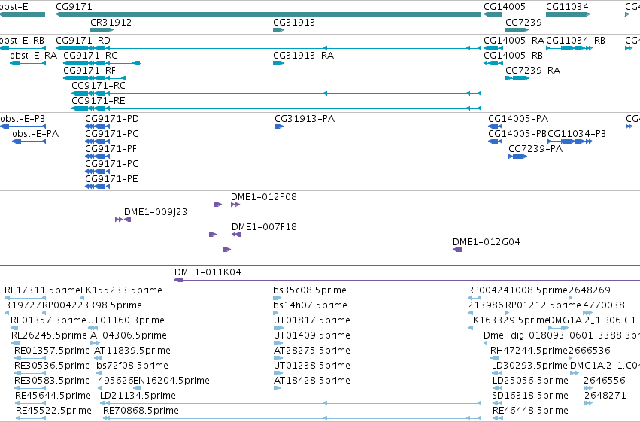Select BAC clone DME1-012P08
640x422 pixels.
point(435,205)
